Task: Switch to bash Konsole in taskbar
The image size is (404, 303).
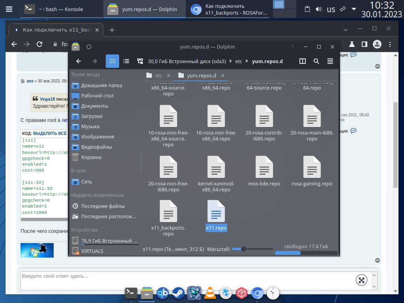Action: [61, 9]
